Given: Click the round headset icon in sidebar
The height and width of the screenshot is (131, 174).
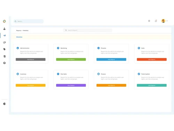Looking at the screenshot, I should [x=5, y=63].
